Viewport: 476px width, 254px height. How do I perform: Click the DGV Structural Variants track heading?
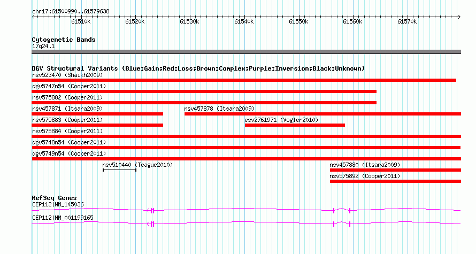click(198, 68)
